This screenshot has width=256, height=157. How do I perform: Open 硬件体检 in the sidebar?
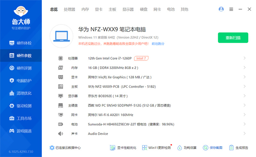21,43
